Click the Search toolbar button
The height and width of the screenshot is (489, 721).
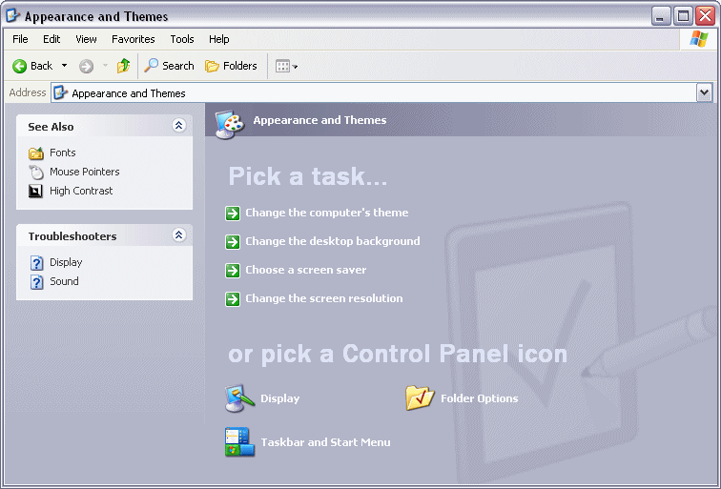(169, 66)
